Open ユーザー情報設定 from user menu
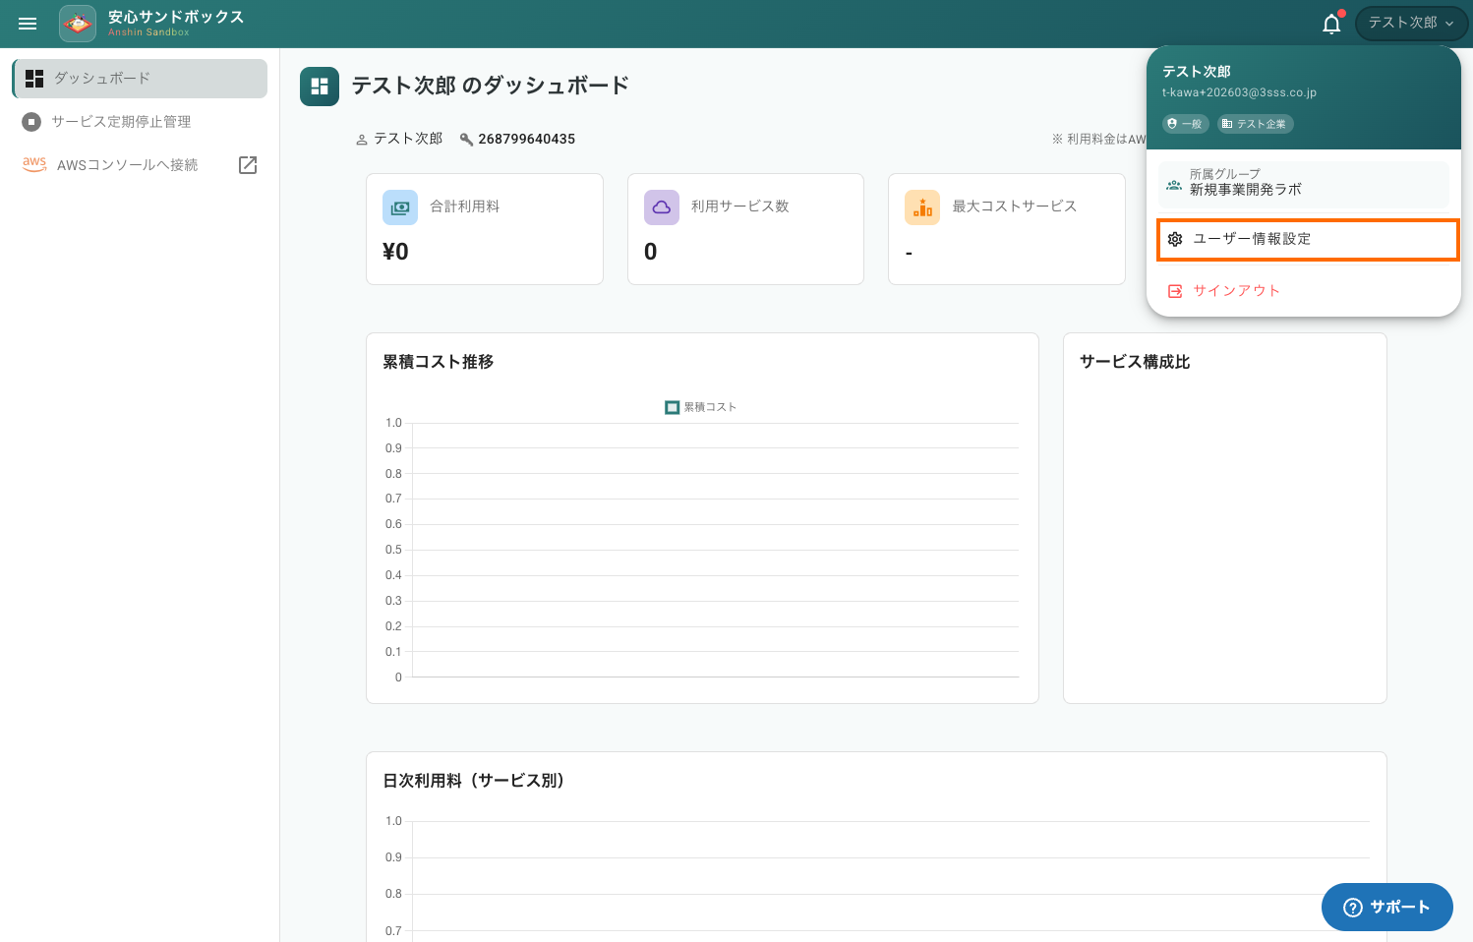 point(1308,240)
